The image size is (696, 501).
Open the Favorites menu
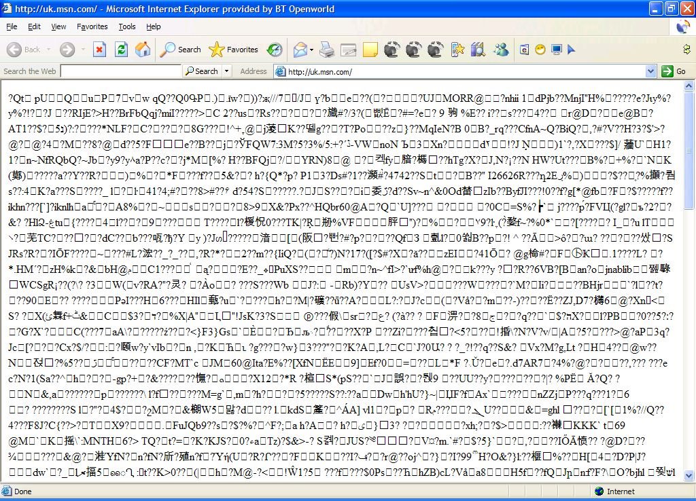[x=92, y=26]
